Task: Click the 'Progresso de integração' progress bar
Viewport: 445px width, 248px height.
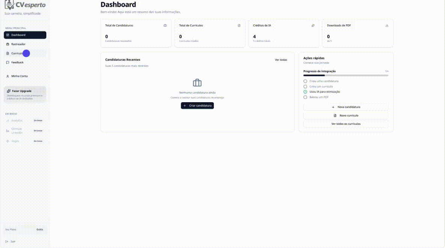Action: 346,76
